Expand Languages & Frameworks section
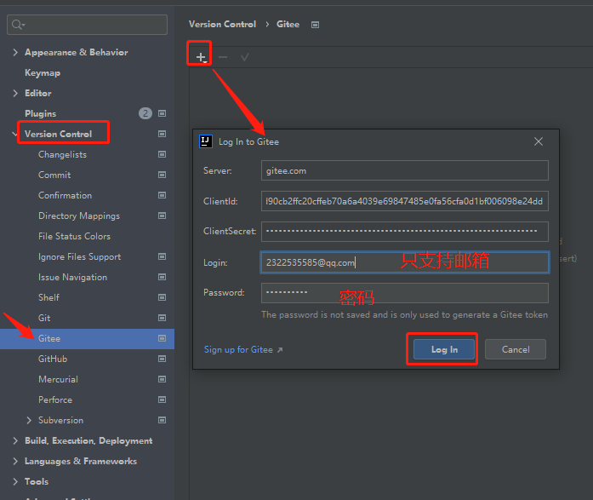 tap(15, 461)
